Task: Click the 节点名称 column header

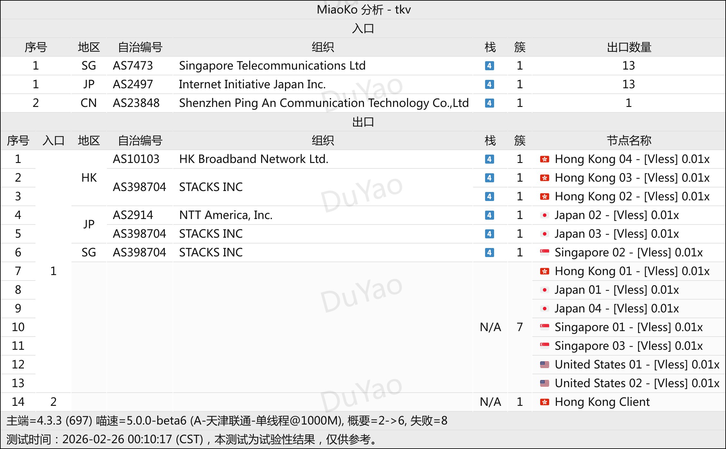Action: pos(628,141)
